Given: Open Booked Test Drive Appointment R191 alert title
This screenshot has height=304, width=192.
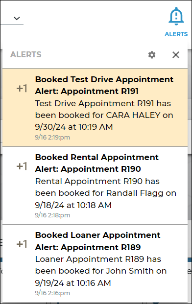Looking at the screenshot, I should coord(104,85).
